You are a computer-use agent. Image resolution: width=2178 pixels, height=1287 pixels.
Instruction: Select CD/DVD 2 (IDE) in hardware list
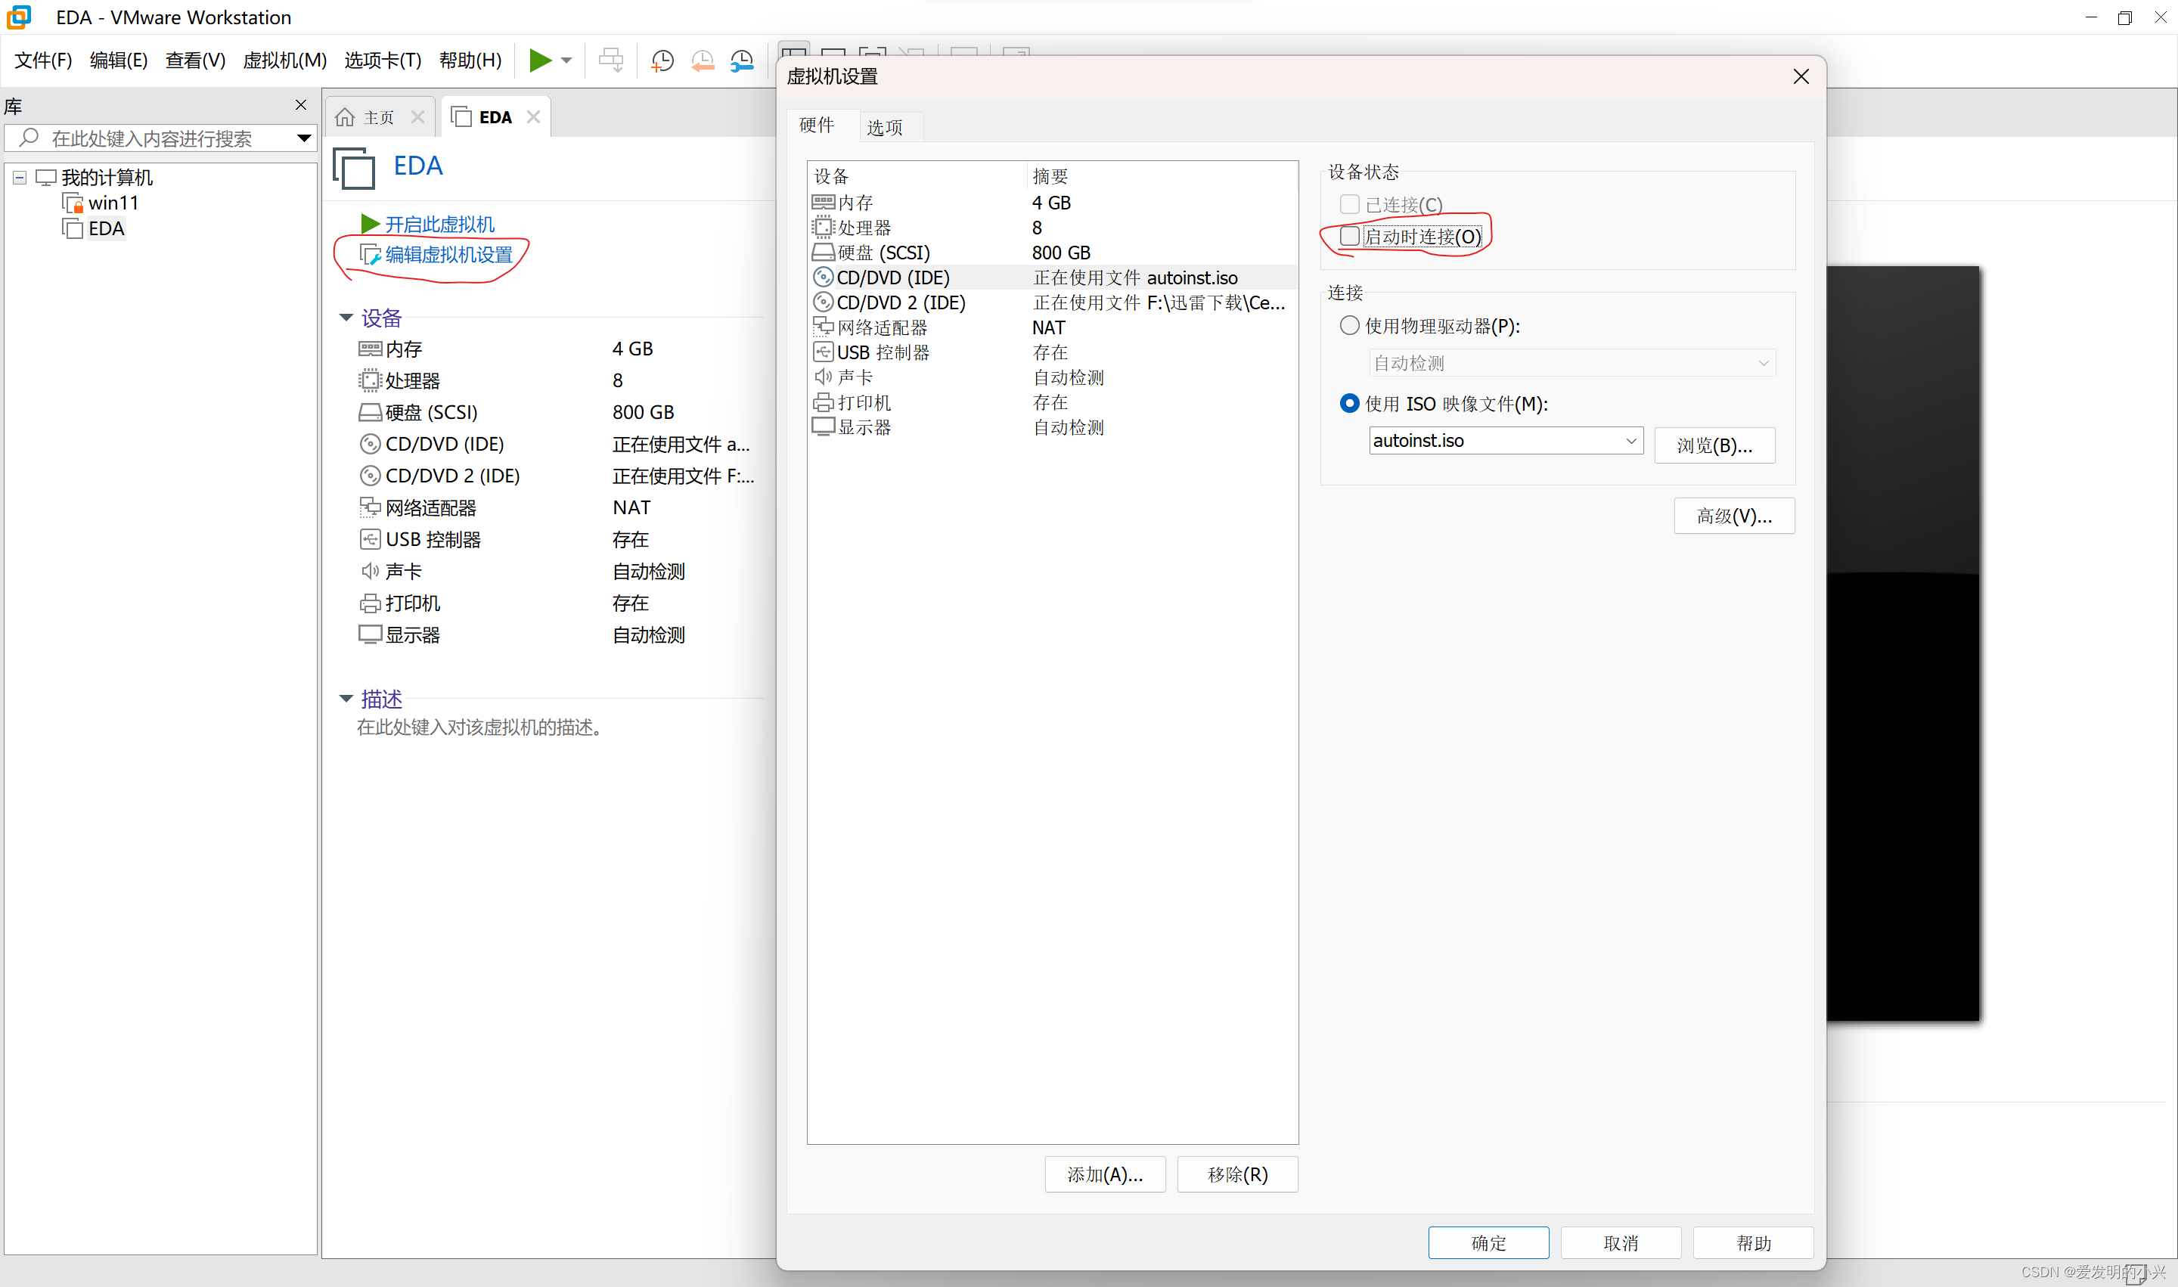[x=1052, y=302]
